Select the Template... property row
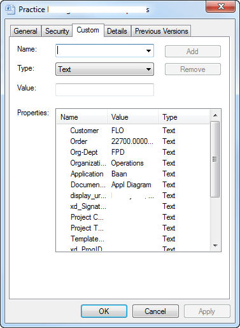Viewport: 240px width, 328px height. coord(133,239)
